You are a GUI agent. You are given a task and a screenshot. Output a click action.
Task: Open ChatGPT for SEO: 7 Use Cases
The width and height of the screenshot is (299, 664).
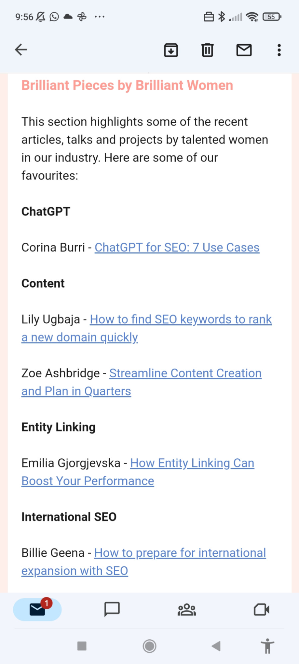177,247
